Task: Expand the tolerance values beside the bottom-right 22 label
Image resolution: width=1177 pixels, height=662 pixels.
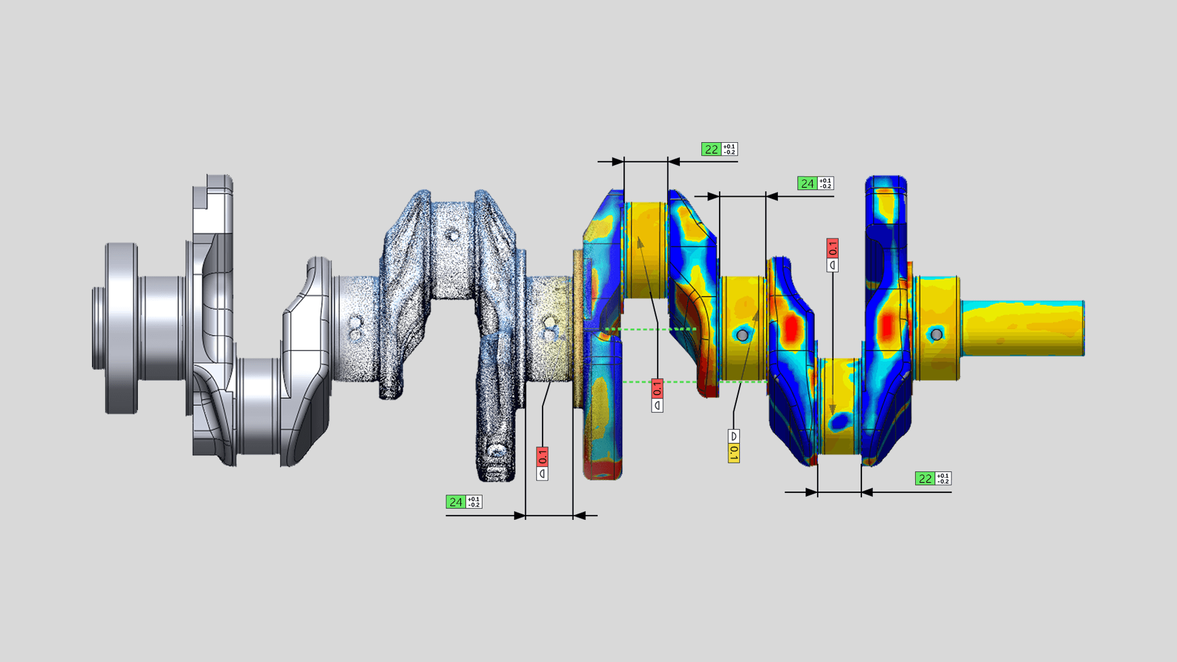Action: pyautogui.click(x=942, y=477)
